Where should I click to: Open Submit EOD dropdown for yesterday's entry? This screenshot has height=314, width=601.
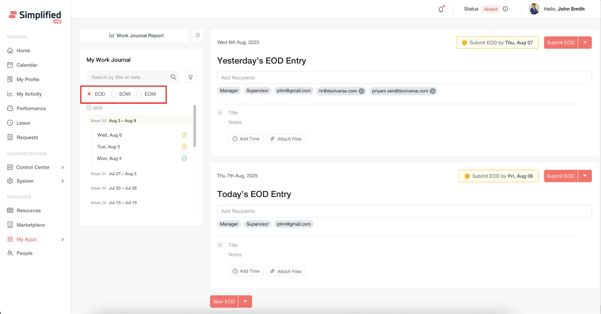tap(585, 42)
